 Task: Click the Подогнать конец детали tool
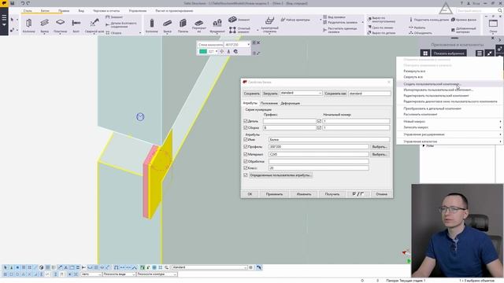pyautogui.click(x=428, y=20)
